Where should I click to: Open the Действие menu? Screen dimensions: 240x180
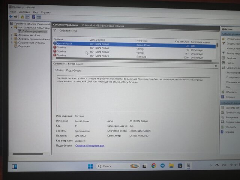pyautogui.click(x=24, y=12)
